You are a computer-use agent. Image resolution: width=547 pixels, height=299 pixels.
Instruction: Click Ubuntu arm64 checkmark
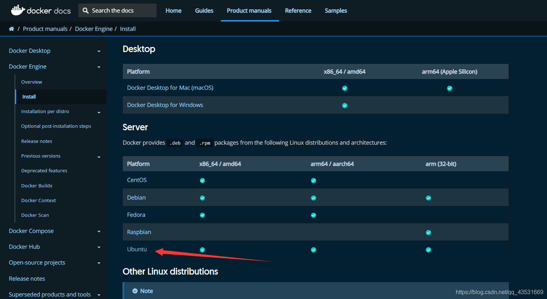click(314, 250)
